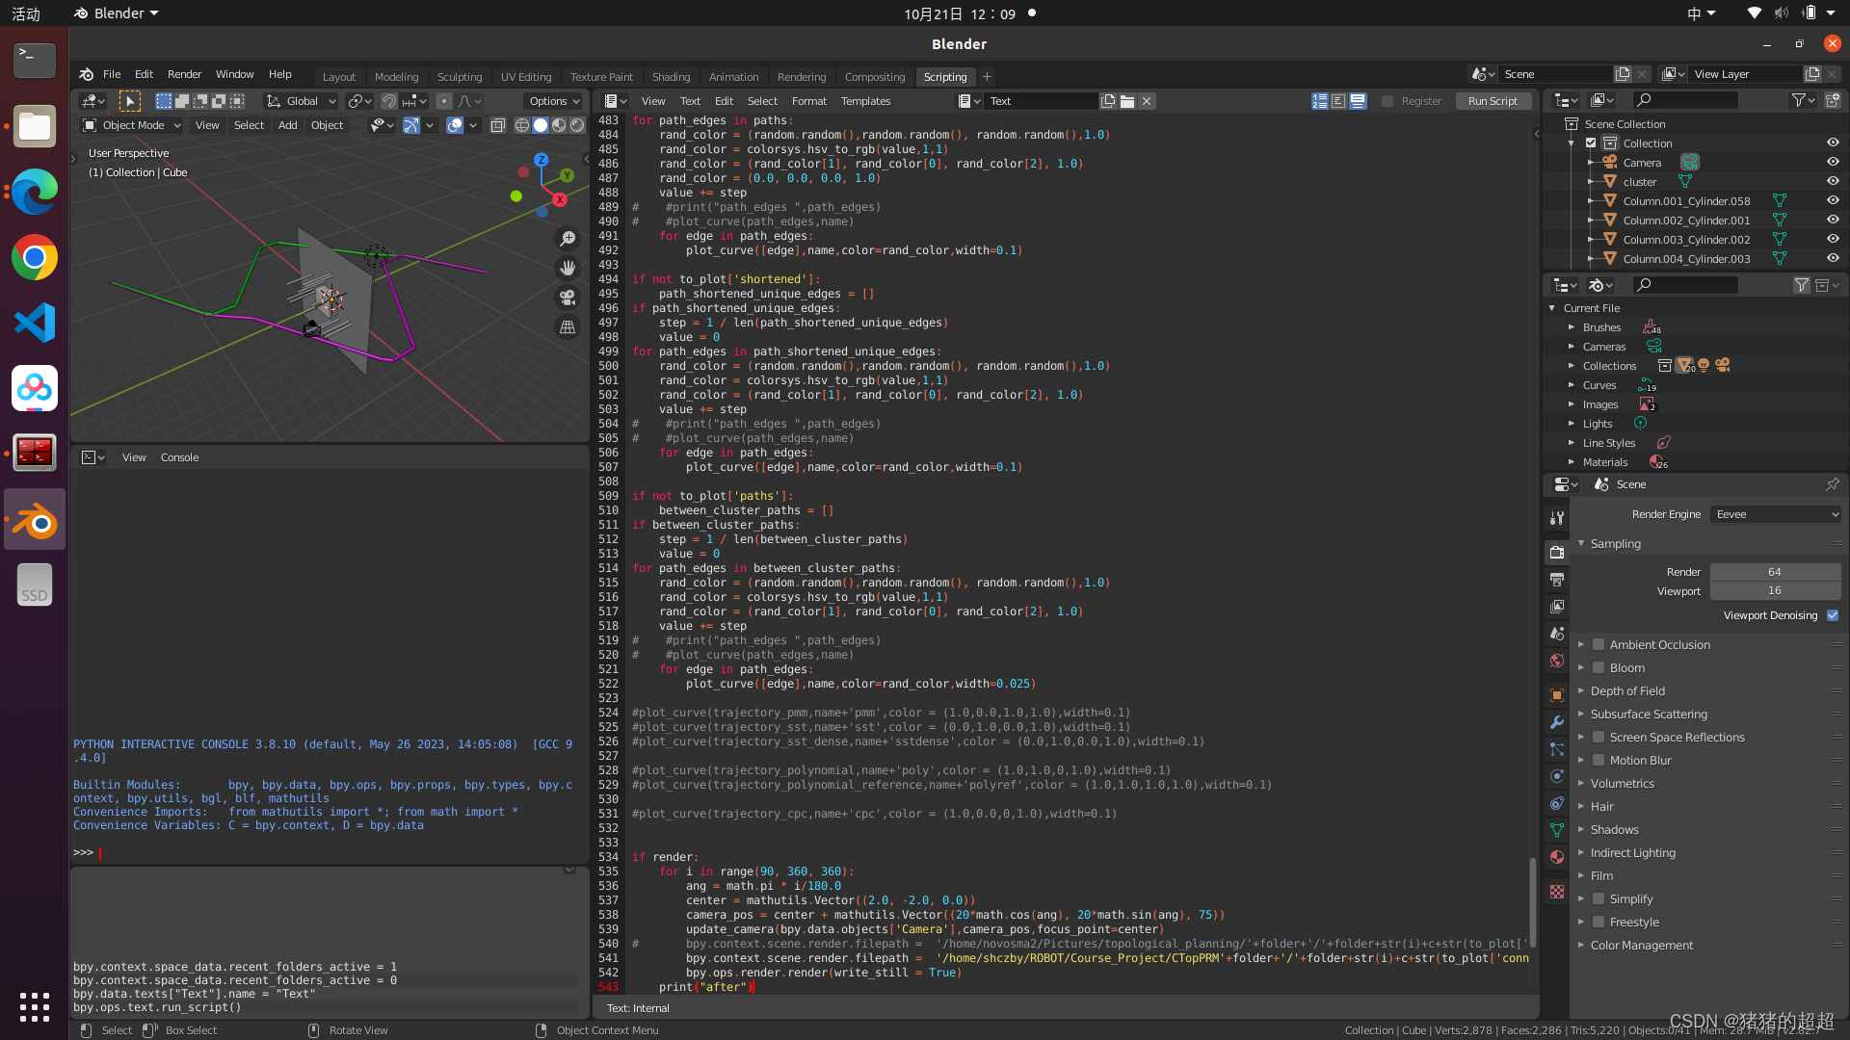Image resolution: width=1850 pixels, height=1040 pixels.
Task: Open Material properties sphere icon
Action: tap(1556, 857)
